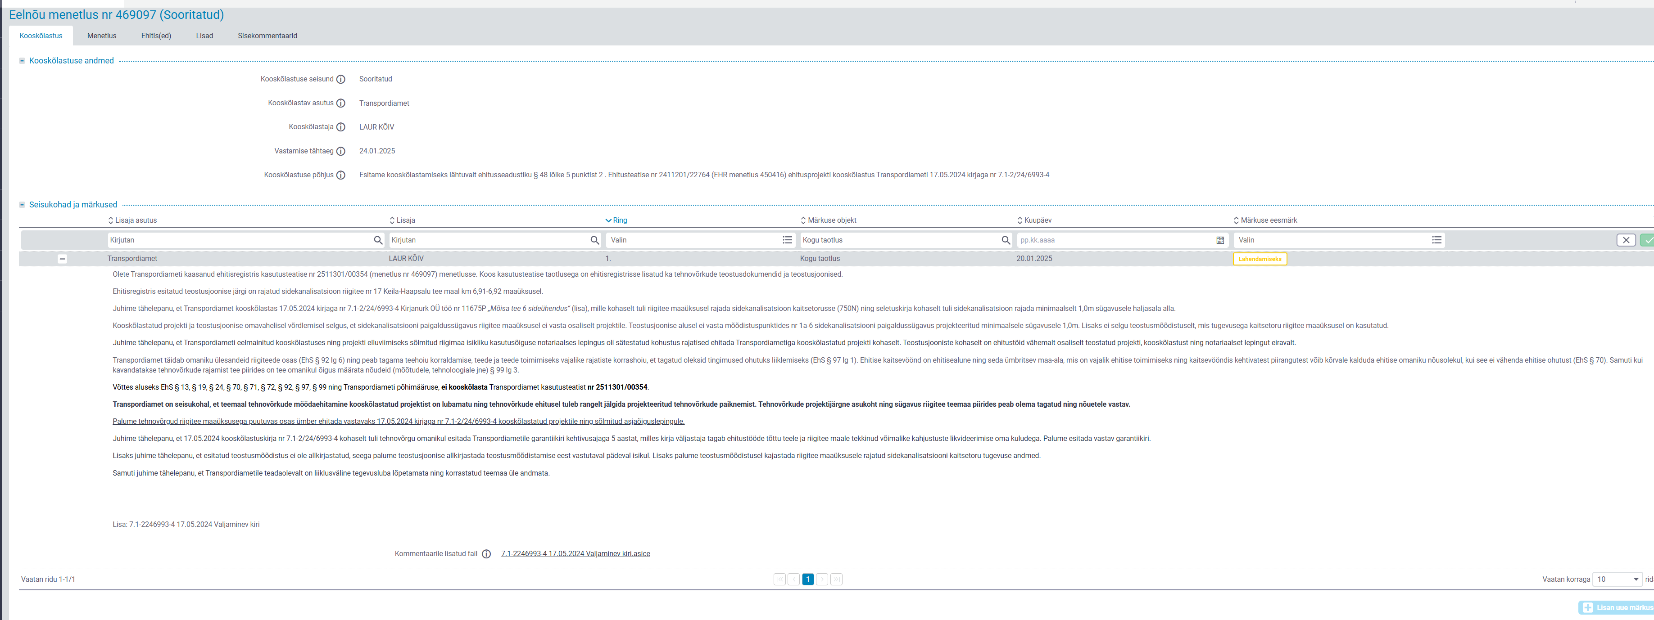Sort table by Märkuse objekt column
The image size is (1654, 620).
pyautogui.click(x=828, y=220)
